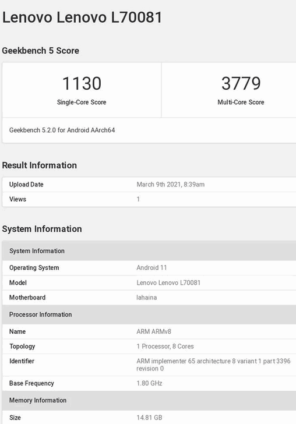The image size is (296, 424).
Task: Select the '1.80 GHz' value
Action: 149,383
